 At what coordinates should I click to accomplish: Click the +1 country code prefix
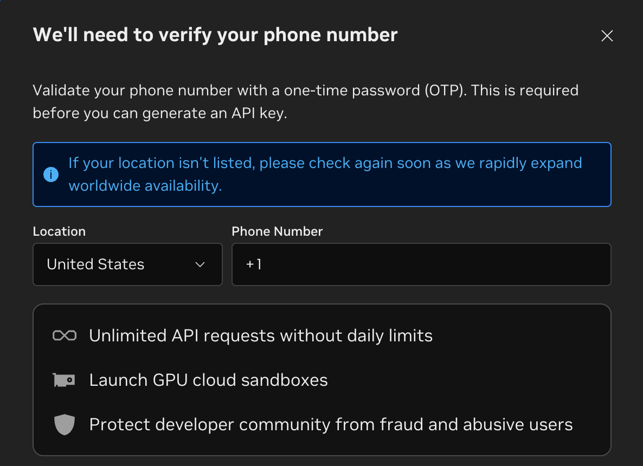pos(253,264)
